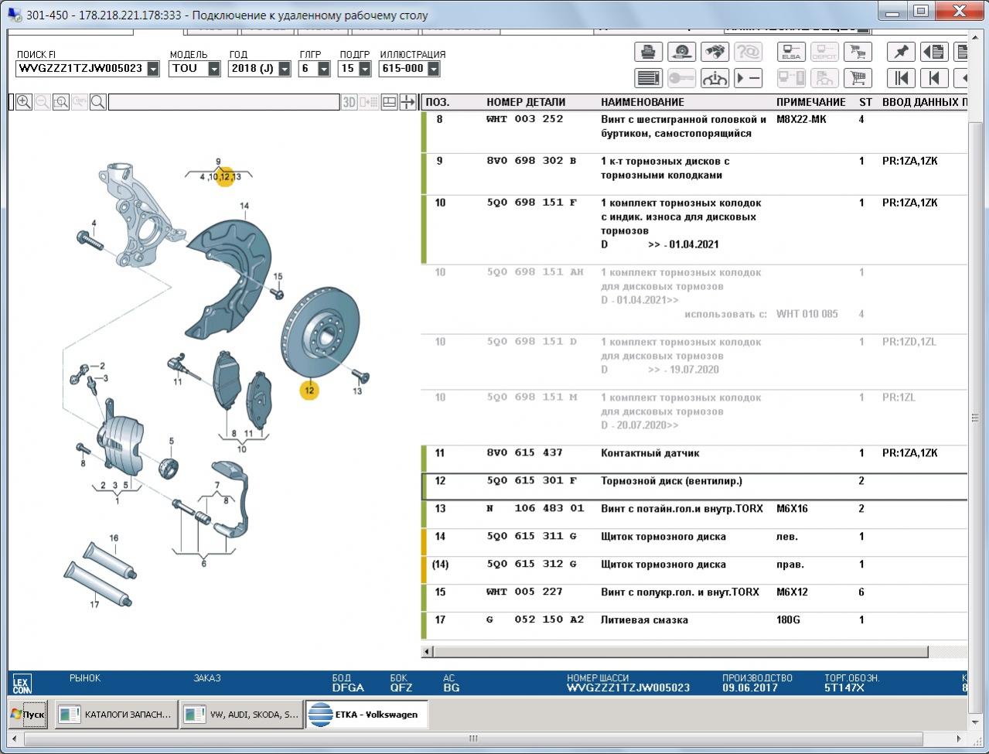This screenshot has height=754, width=989.
Task: Expand the МОДЕЛЬ dropdown
Action: pos(214,69)
